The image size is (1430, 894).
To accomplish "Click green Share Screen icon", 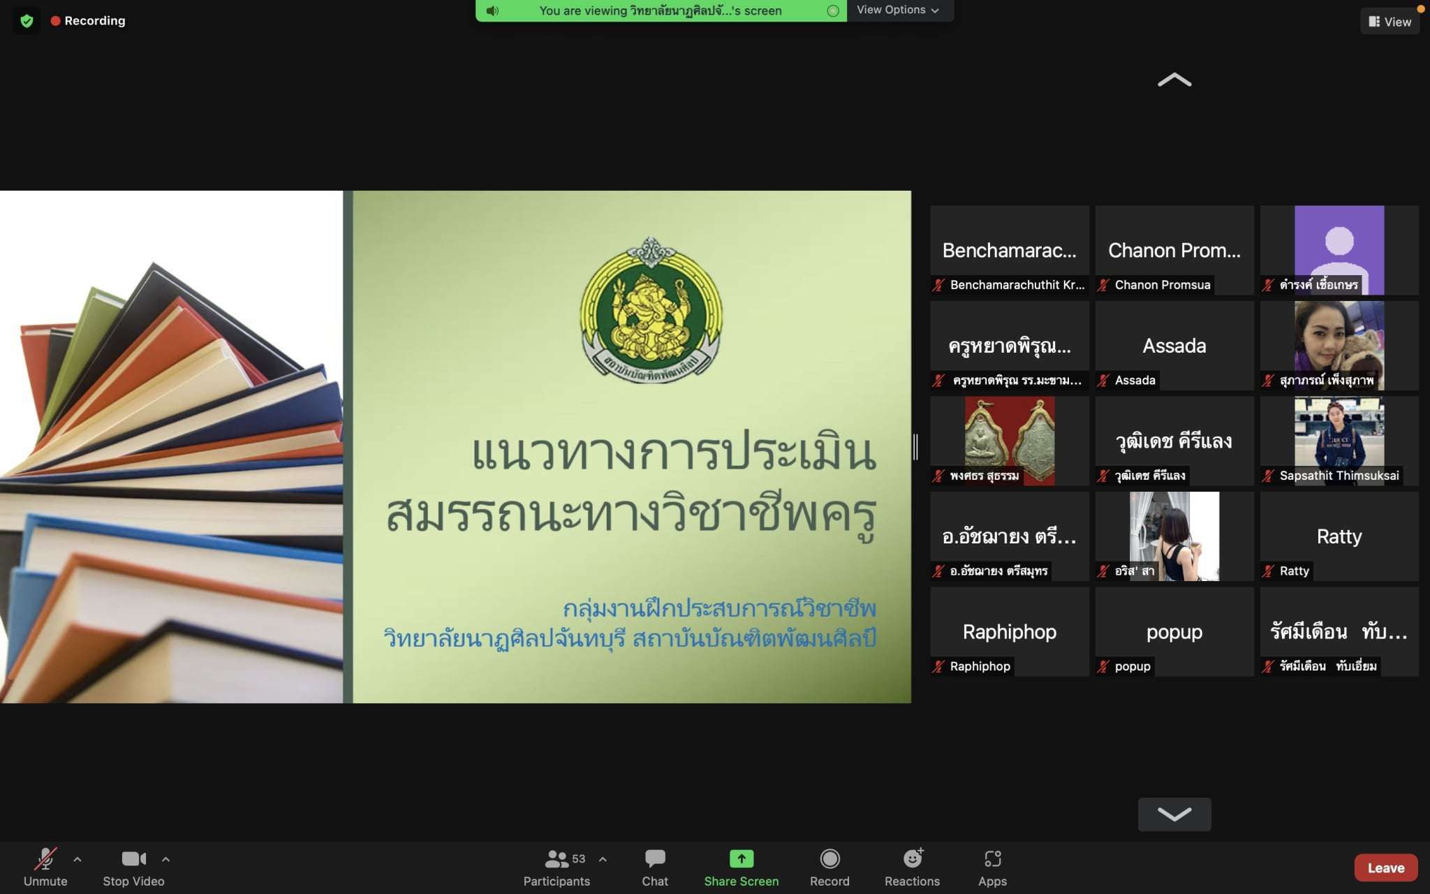I will [741, 859].
